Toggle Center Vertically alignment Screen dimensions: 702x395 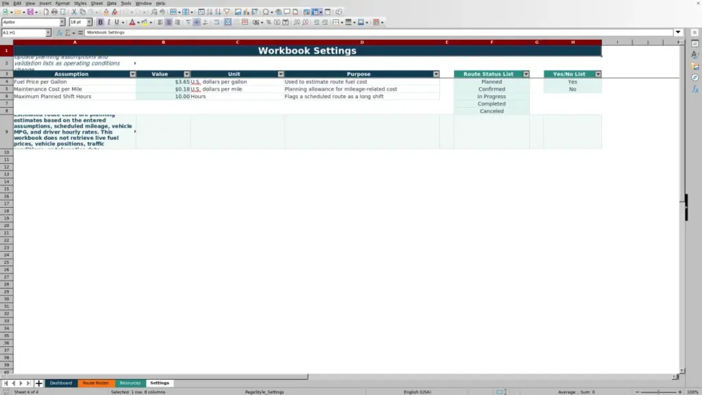click(x=197, y=22)
